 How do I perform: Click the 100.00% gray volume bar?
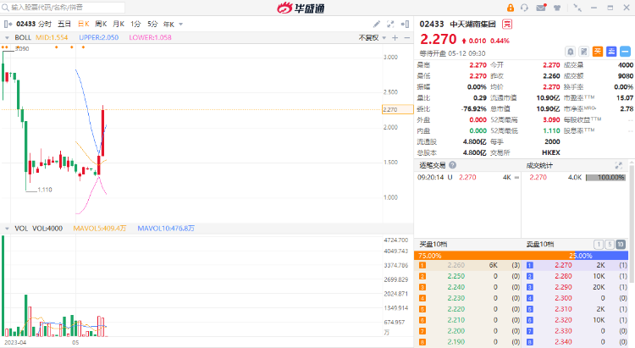(606, 178)
